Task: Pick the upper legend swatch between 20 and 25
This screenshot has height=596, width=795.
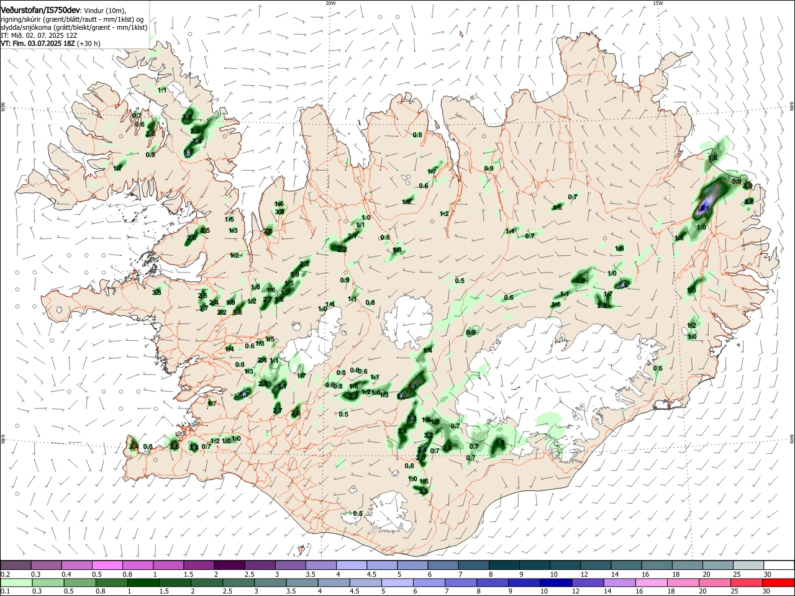Action: pos(718,565)
